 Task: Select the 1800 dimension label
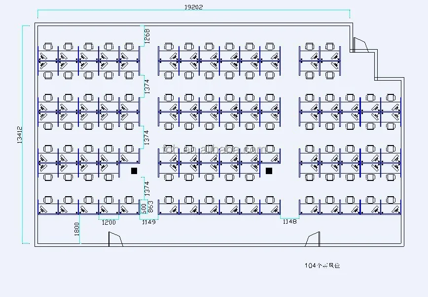click(x=77, y=229)
